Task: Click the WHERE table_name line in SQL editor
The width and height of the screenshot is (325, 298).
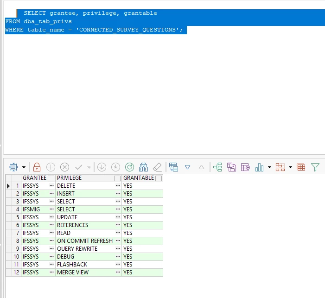Action: 94,30
